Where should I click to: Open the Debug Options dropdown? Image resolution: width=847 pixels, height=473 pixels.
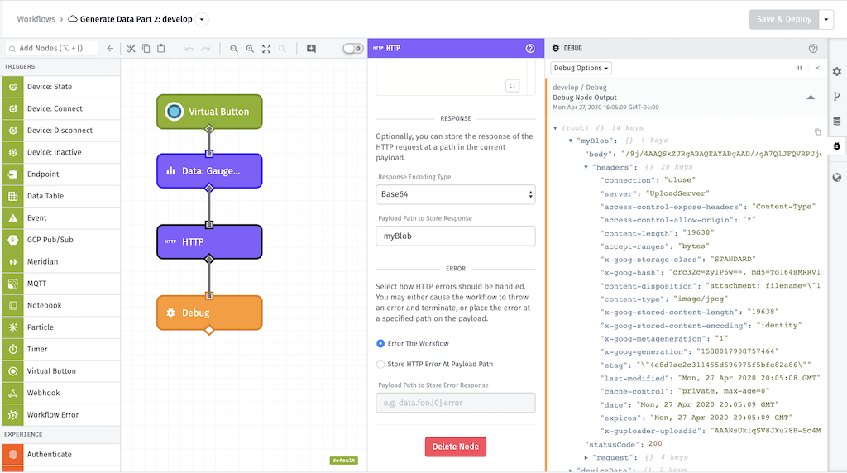pyautogui.click(x=581, y=68)
